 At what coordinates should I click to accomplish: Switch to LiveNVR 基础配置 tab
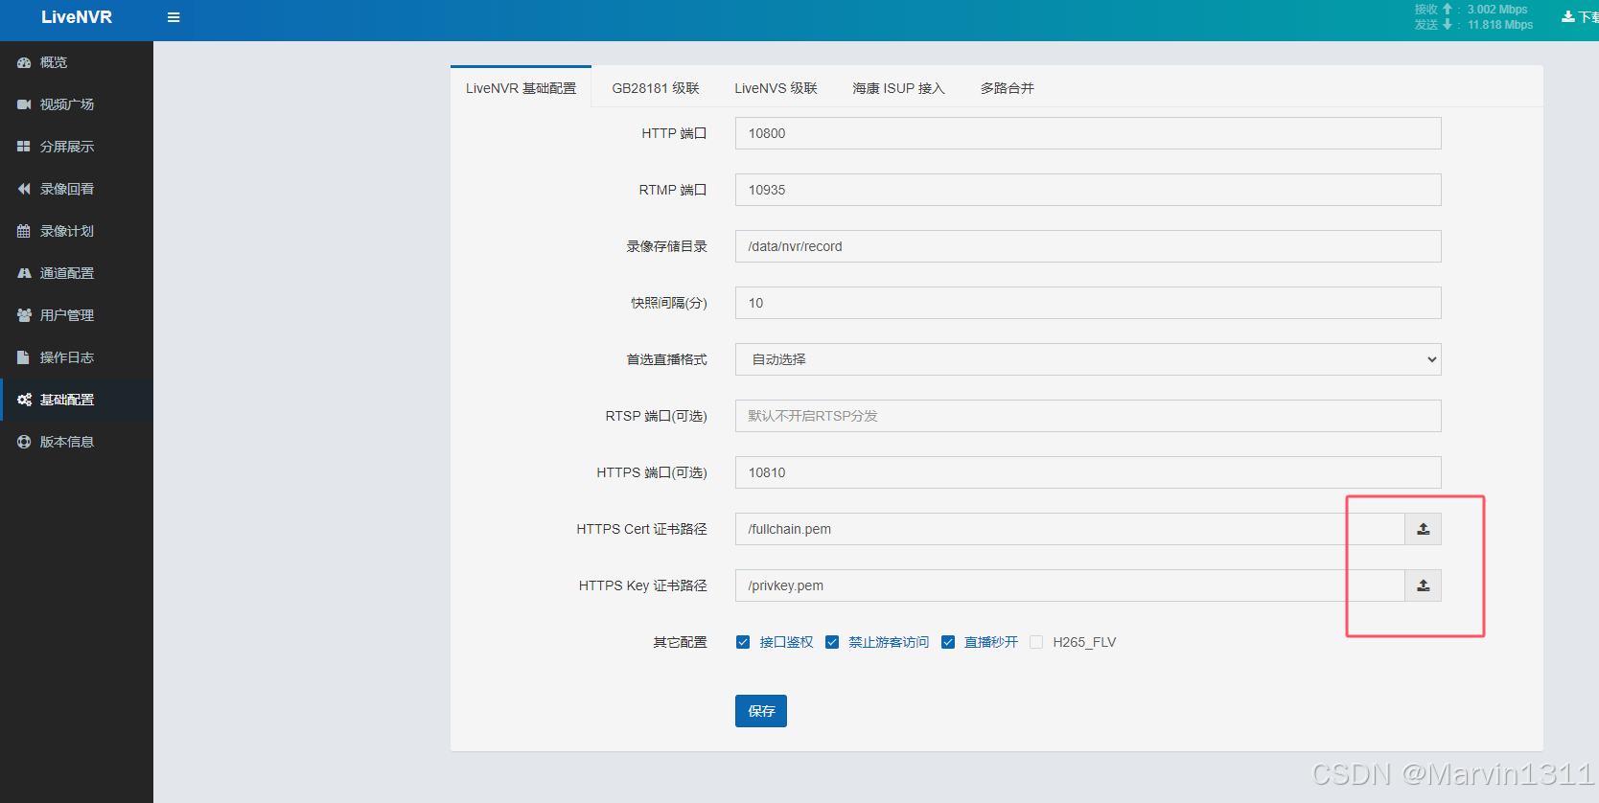coord(521,88)
